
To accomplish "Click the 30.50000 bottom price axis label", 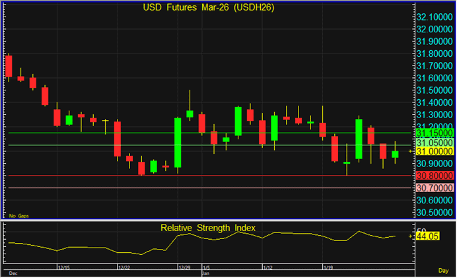I will (x=434, y=213).
